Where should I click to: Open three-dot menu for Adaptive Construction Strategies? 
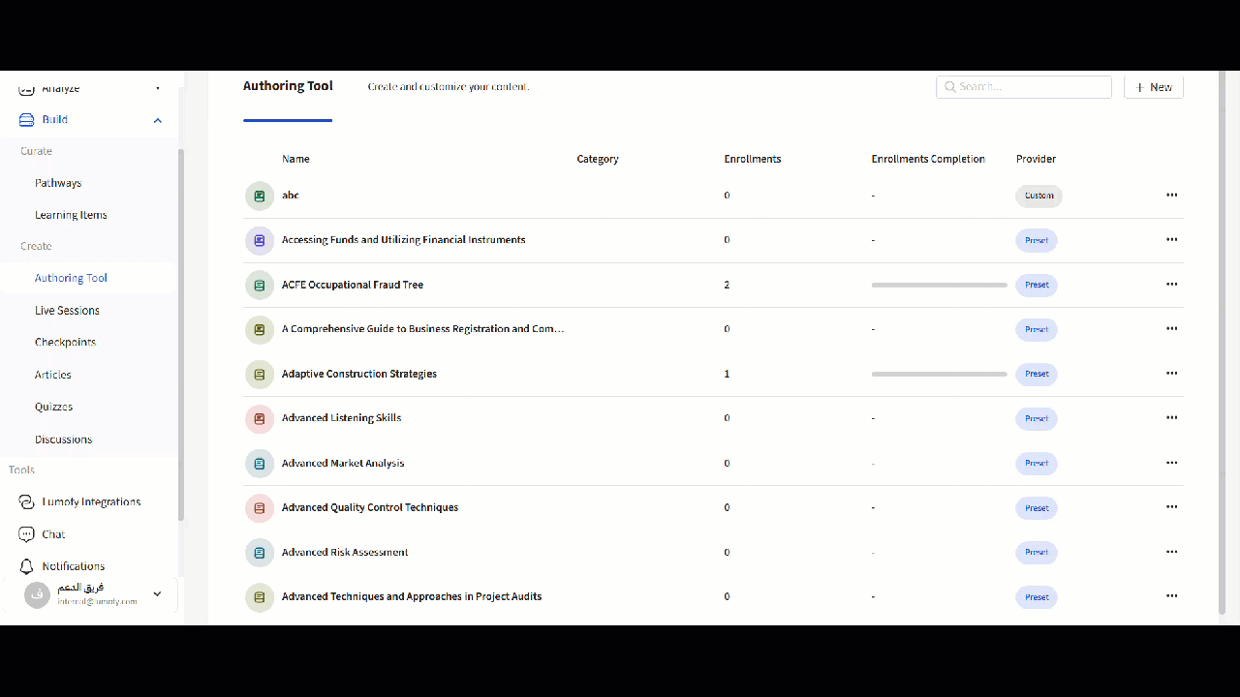click(x=1171, y=374)
